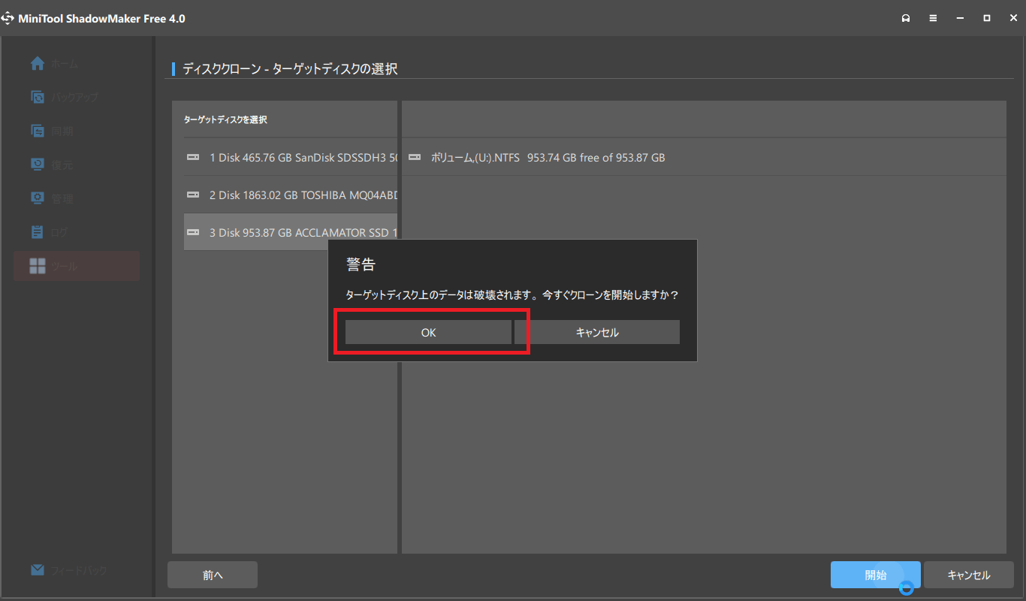Open the 同期 sync icon in sidebar
Image resolution: width=1026 pixels, height=601 pixels.
point(38,131)
